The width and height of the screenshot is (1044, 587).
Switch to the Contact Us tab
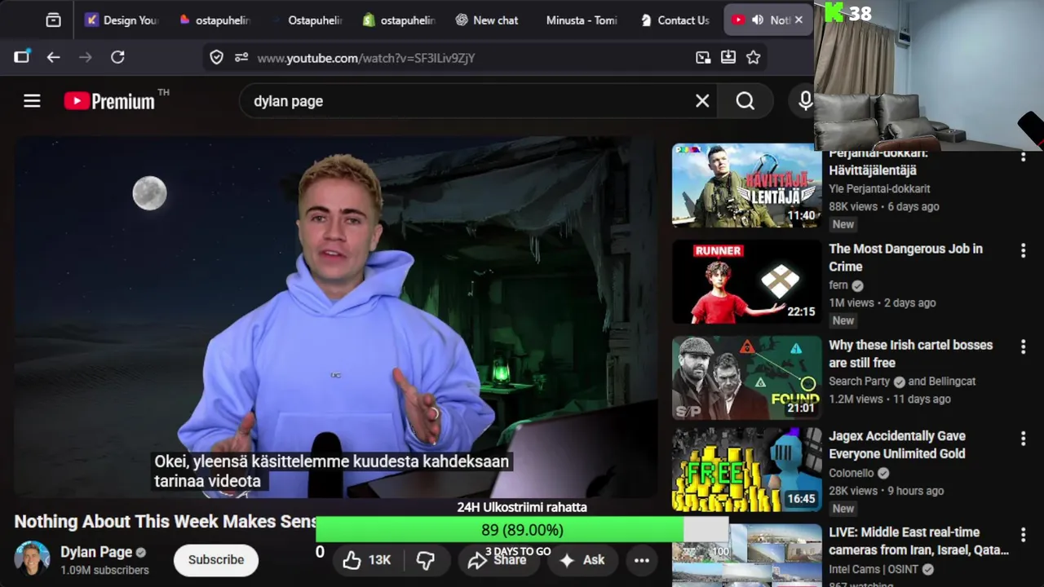point(675,20)
